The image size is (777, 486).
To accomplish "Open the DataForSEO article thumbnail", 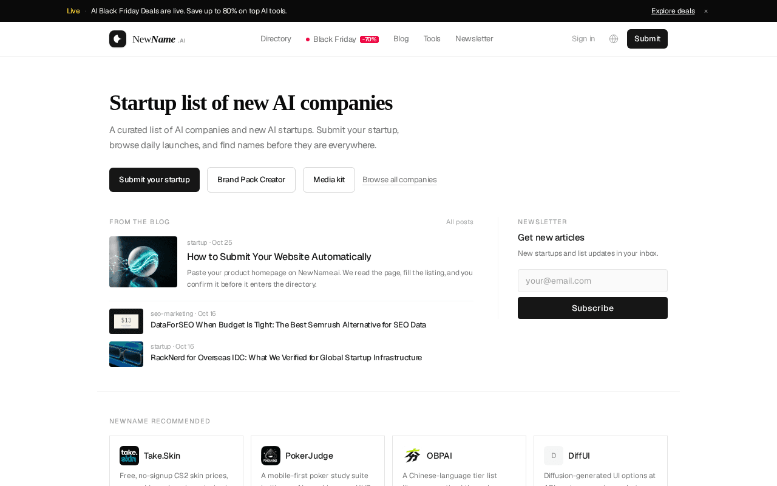I will tap(126, 321).
